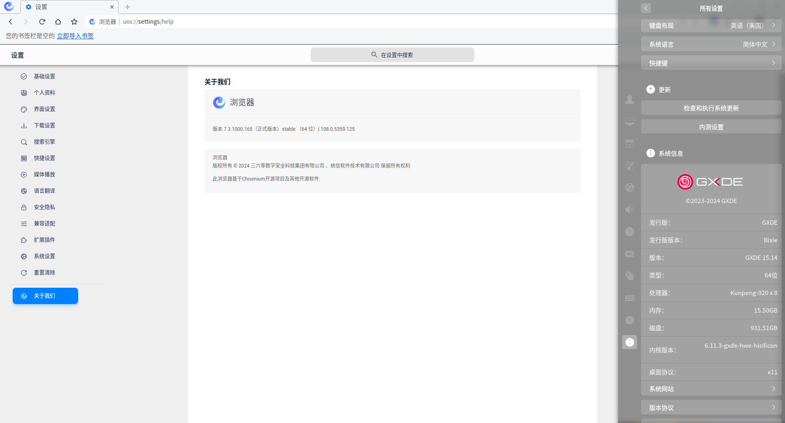Bookmark this page with star icon
The image size is (785, 423).
point(74,22)
